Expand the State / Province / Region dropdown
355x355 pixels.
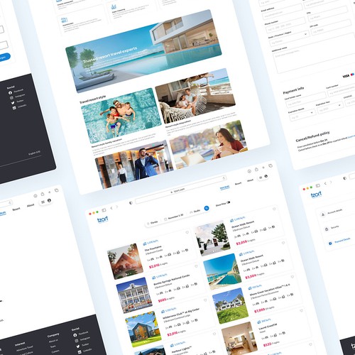[289, 38]
